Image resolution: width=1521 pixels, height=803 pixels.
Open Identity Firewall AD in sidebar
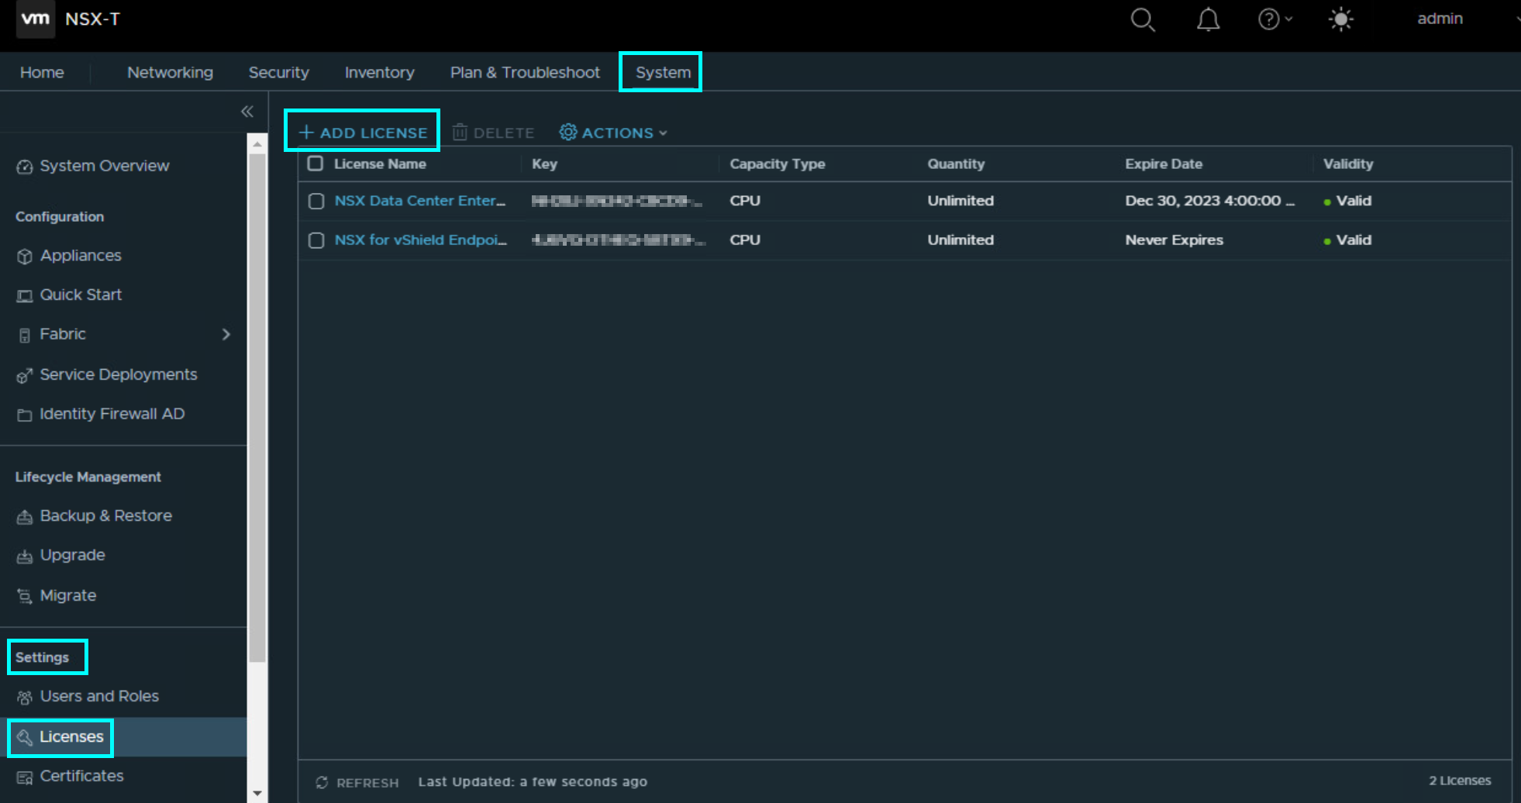(112, 414)
